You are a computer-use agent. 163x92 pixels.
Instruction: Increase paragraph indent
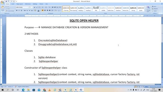click(x=55, y=7)
